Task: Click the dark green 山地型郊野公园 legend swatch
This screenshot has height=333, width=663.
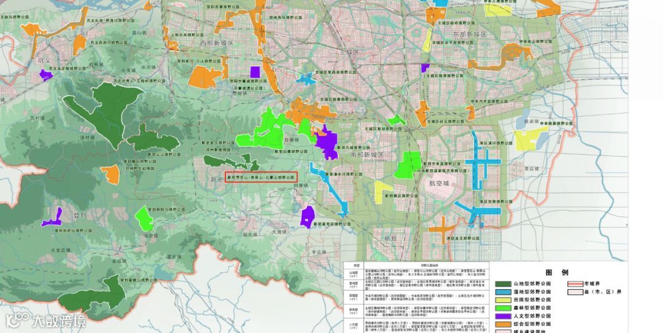Action: pos(503,284)
